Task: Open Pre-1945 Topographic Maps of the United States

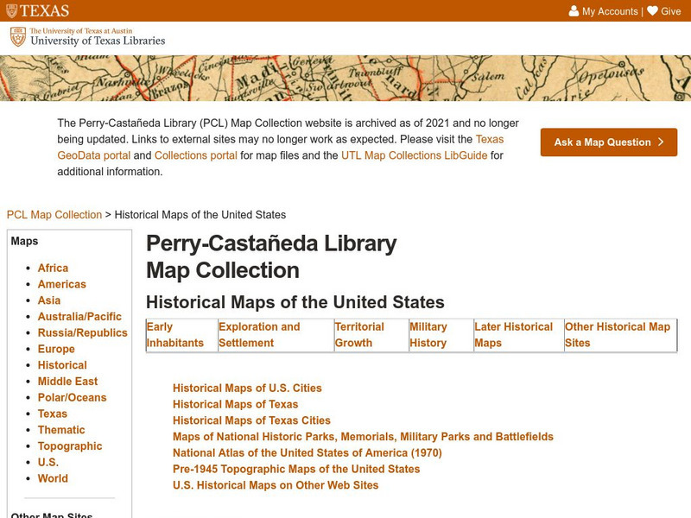Action: (295, 469)
